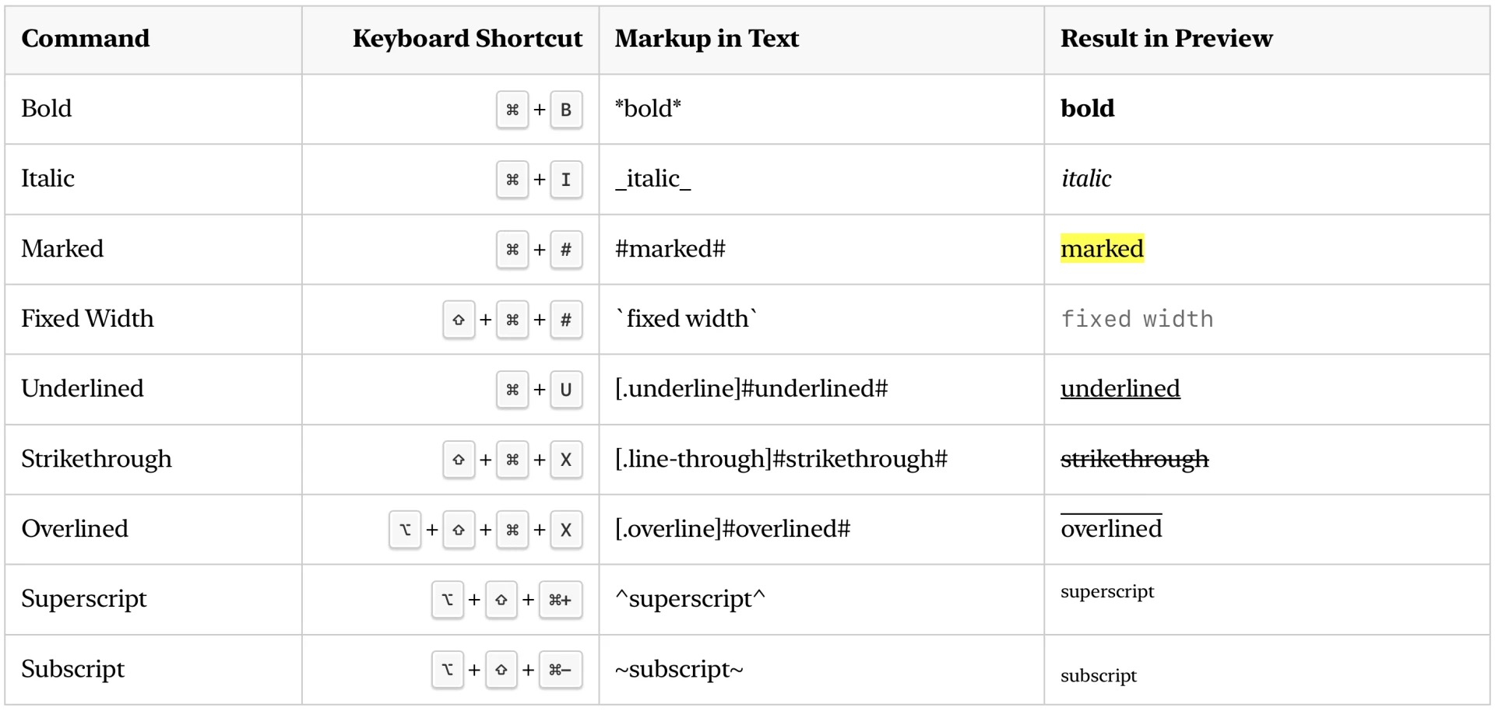Click the monospaced 'fixed width' preview text

tap(1137, 319)
